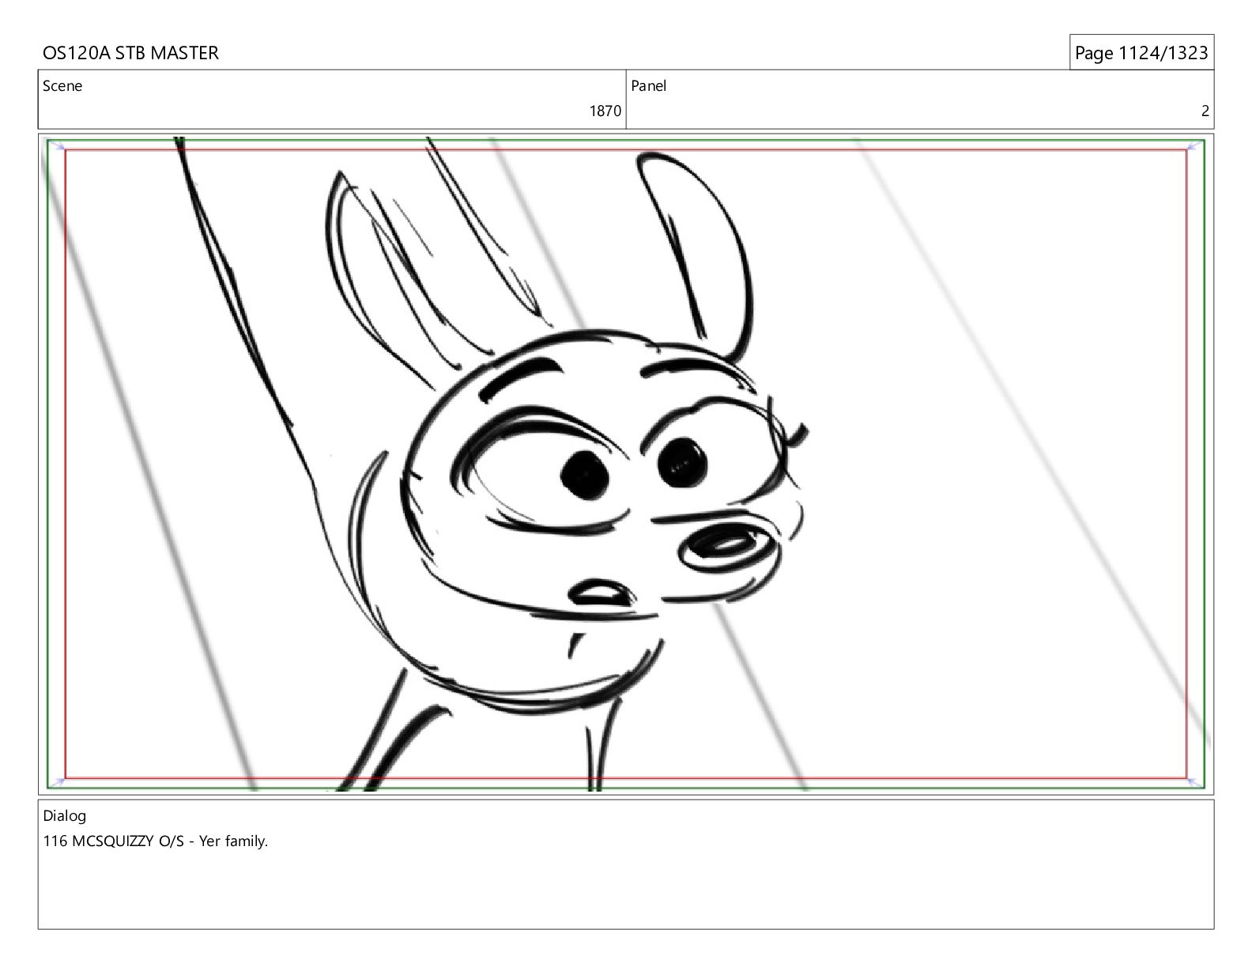Click the dialog line '116 MCSQUIZZY O/S - Yer family.'
Viewport: 1252px width, 967px height.
point(156,841)
